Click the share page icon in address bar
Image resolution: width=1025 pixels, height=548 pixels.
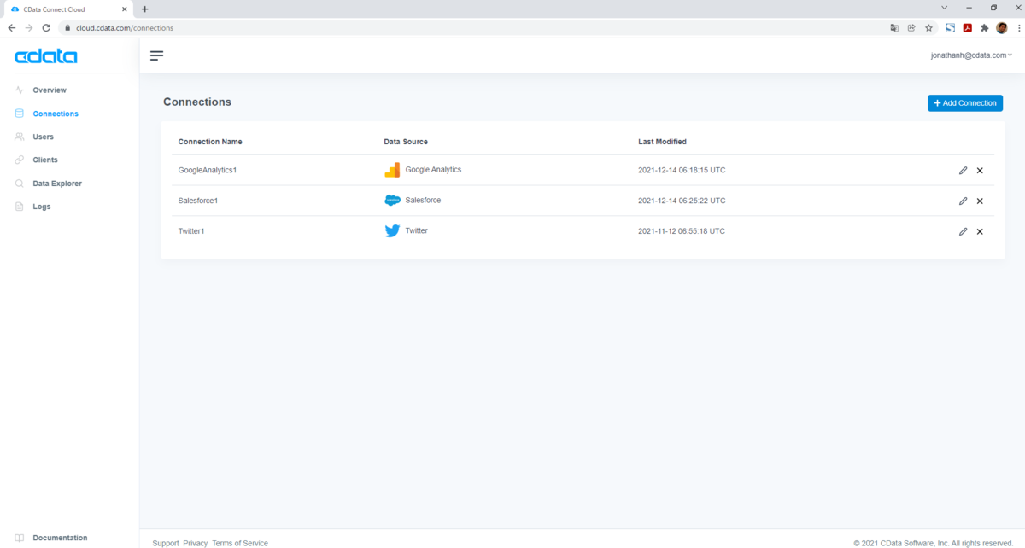pyautogui.click(x=911, y=27)
